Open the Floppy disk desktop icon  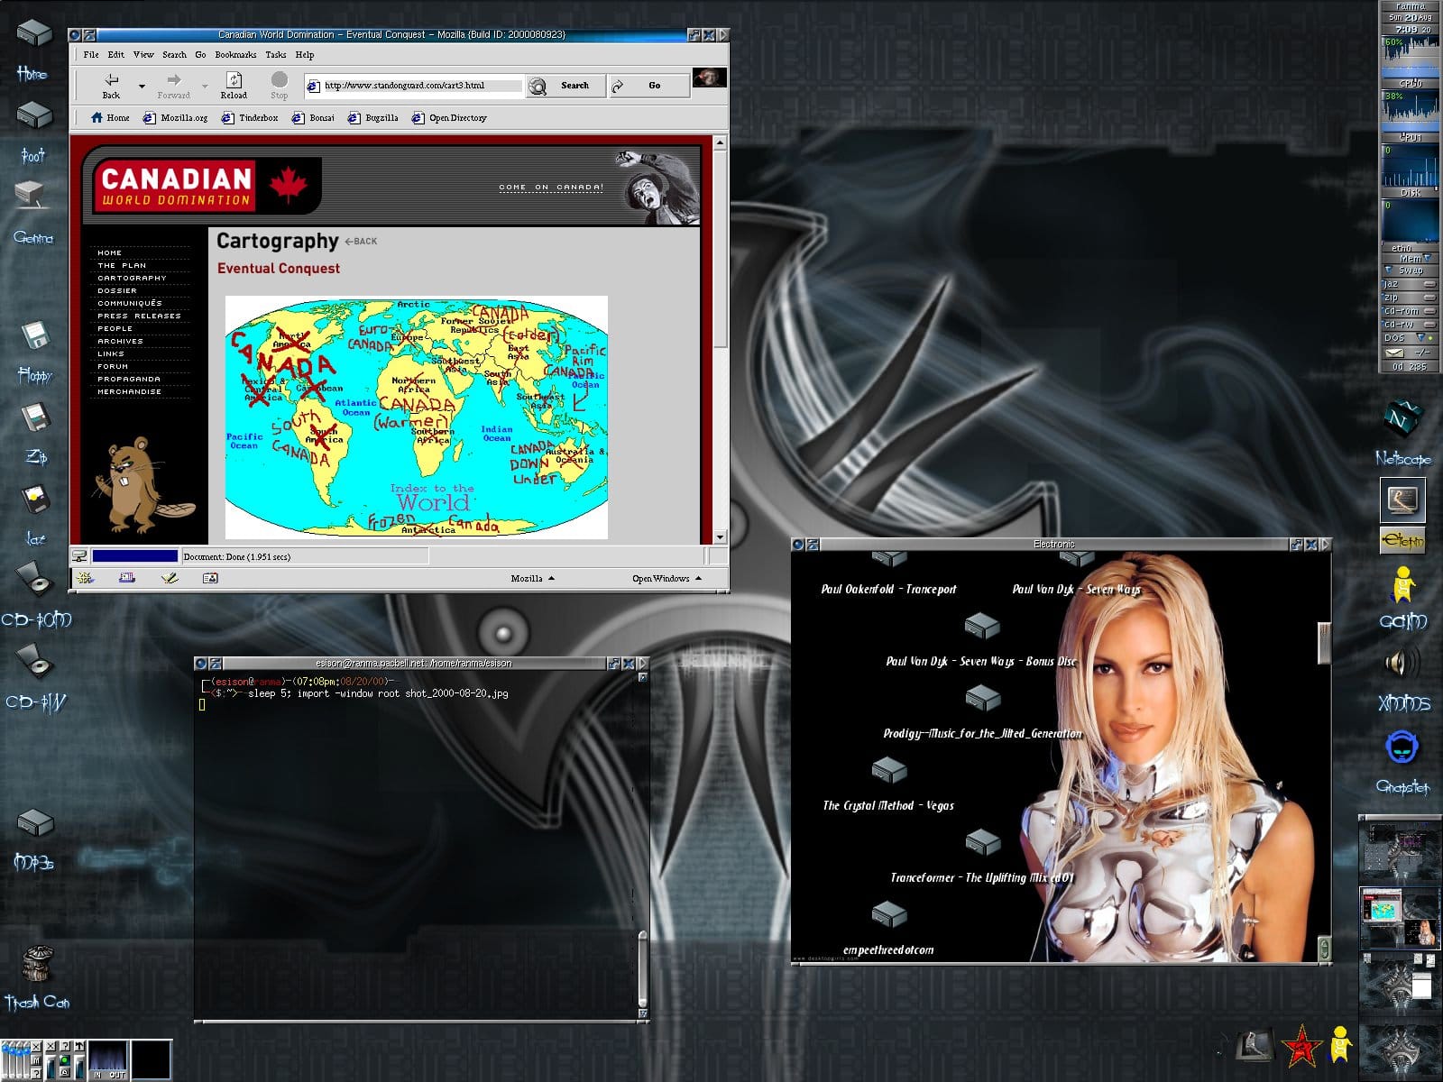click(34, 335)
